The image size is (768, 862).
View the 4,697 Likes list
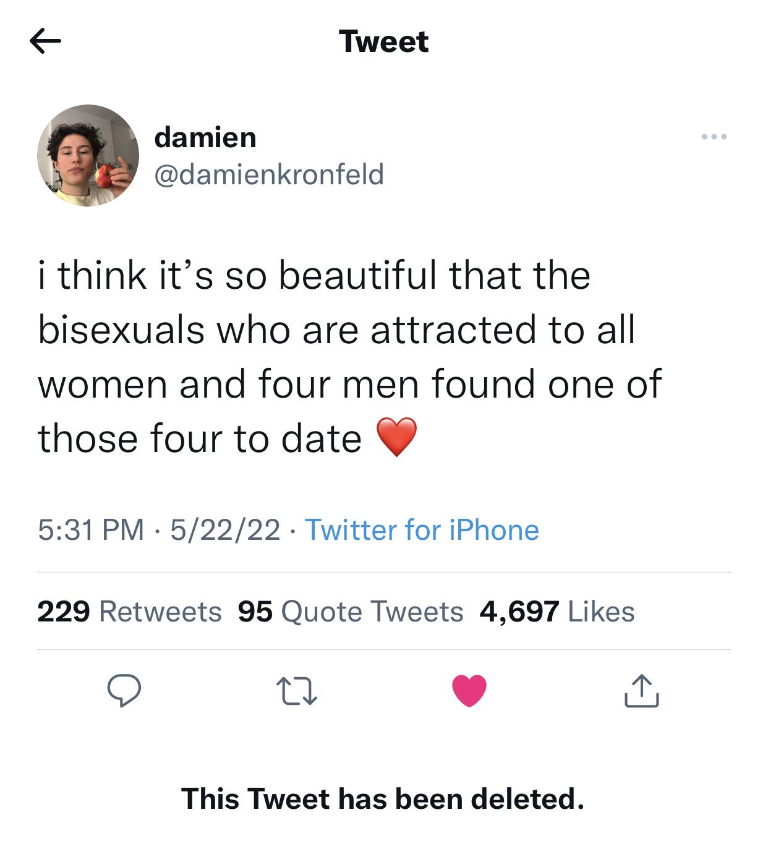click(x=557, y=612)
